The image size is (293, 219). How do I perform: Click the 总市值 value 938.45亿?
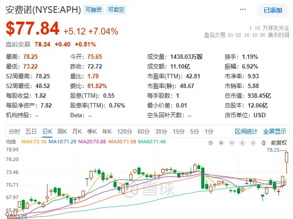point(259,96)
